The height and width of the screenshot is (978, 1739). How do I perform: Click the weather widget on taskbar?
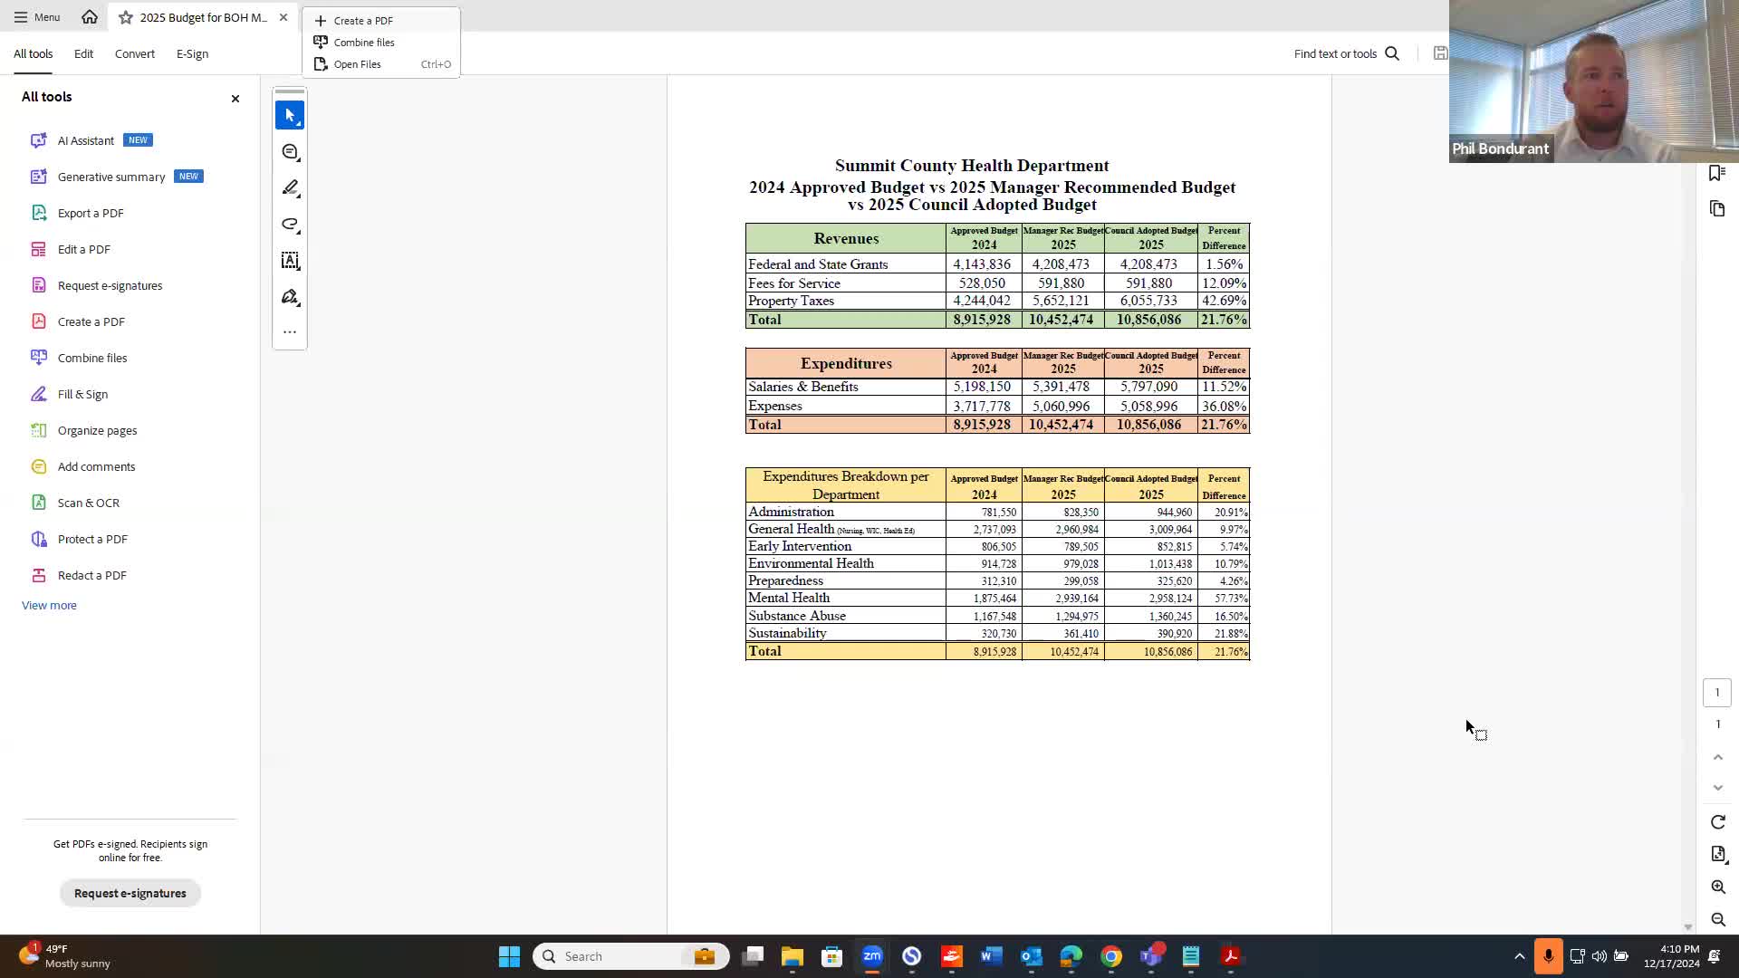coord(65,956)
